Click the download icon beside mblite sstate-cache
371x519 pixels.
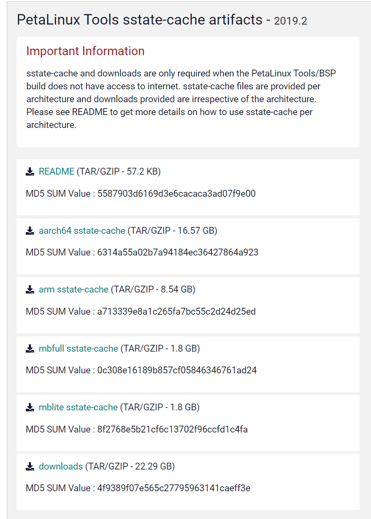29,407
